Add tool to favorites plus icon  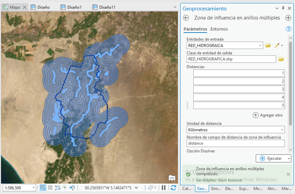tap(288, 18)
